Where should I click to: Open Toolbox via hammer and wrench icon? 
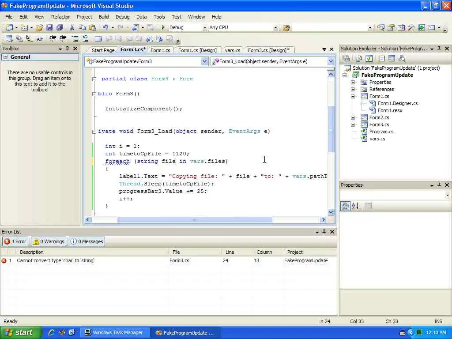pos(411,27)
